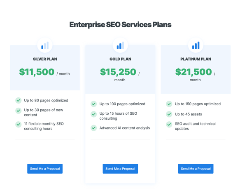The image size is (247, 191).
Task: Click checkmark beside 'Up to 150 pages optimized'
Action: [169, 104]
